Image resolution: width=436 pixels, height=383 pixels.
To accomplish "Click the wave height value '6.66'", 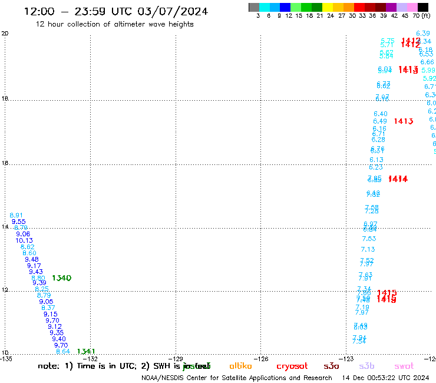I will tap(427, 62).
